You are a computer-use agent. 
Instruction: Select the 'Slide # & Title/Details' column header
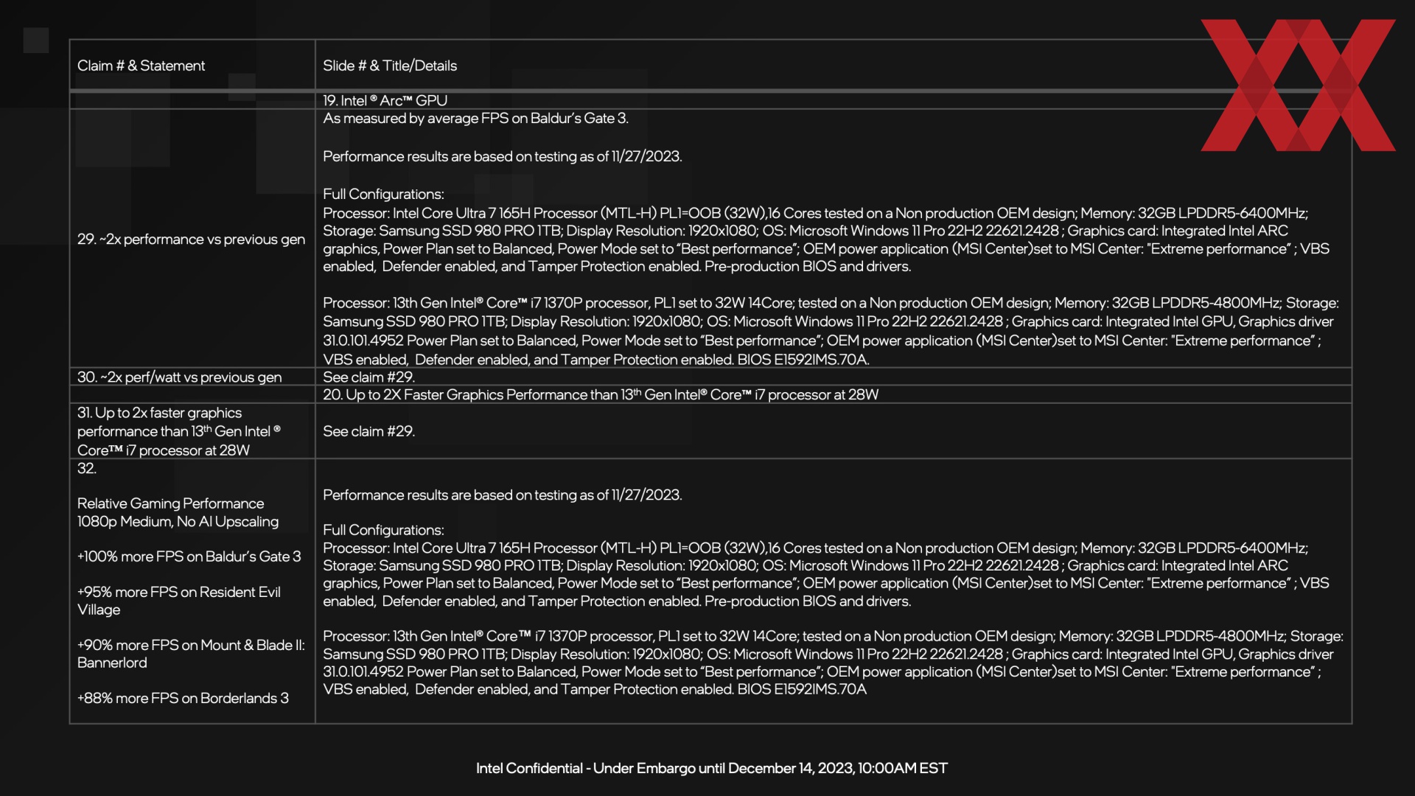390,66
